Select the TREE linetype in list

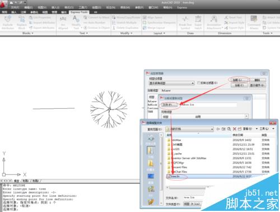pos(151,112)
